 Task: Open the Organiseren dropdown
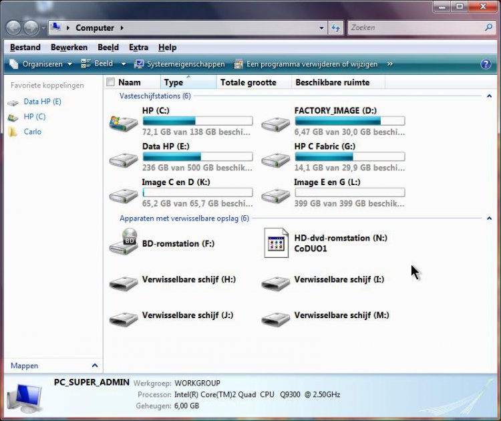pos(41,64)
